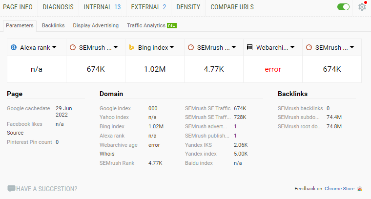This screenshot has height=199, width=371.
Task: Open the Traffic Analytics tab
Action: (x=146, y=25)
